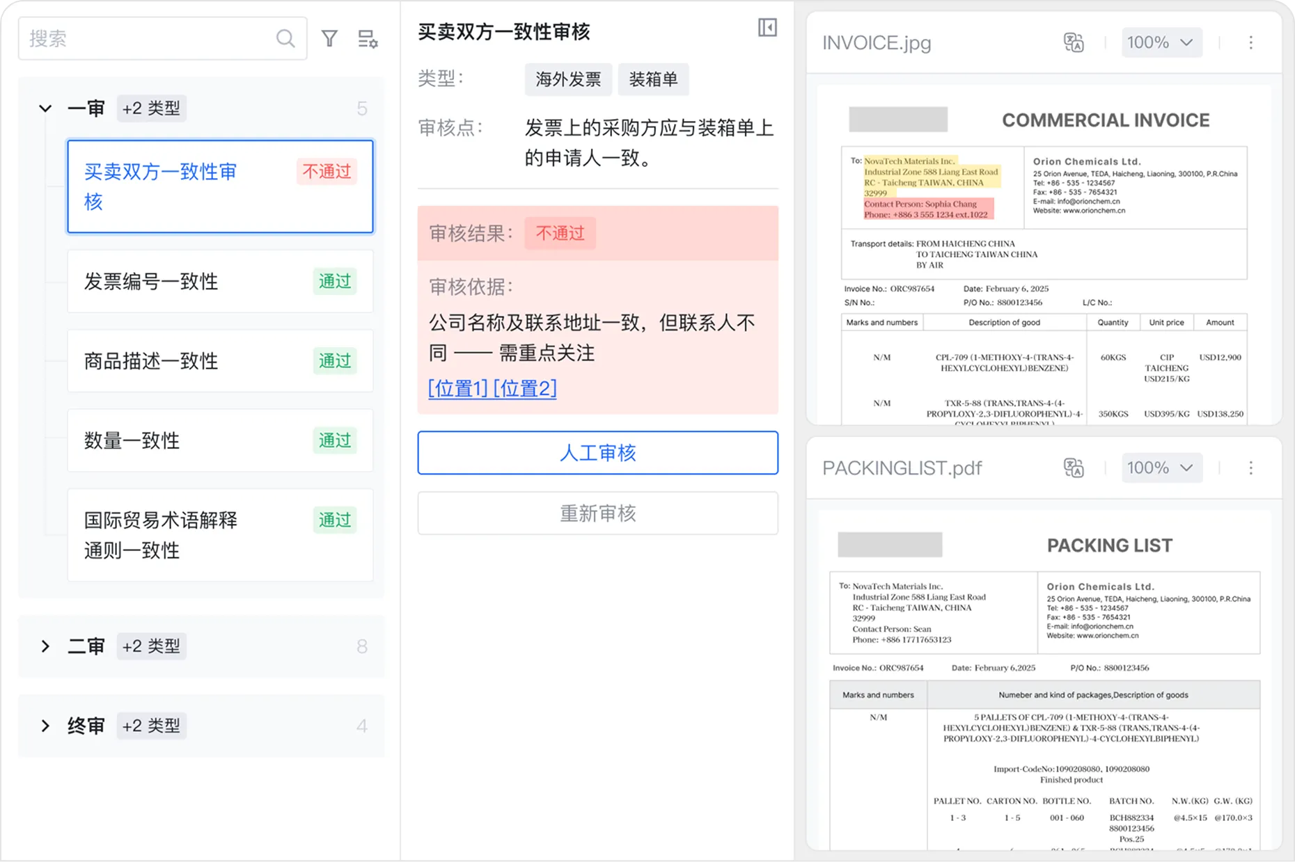Click the 重新审核 button
Viewport: 1295px width, 862px height.
[597, 513]
